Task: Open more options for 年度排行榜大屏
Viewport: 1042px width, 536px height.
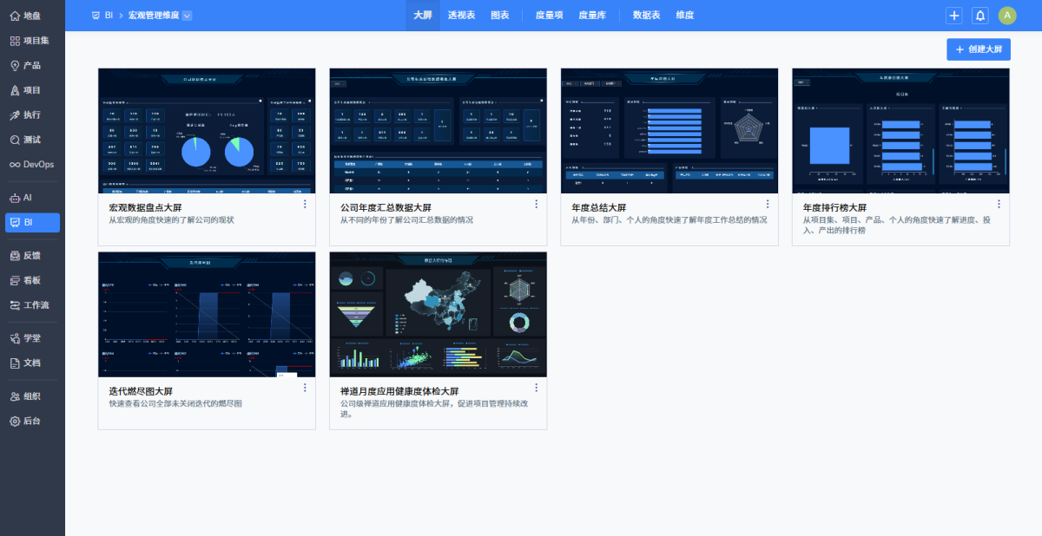Action: click(x=999, y=204)
